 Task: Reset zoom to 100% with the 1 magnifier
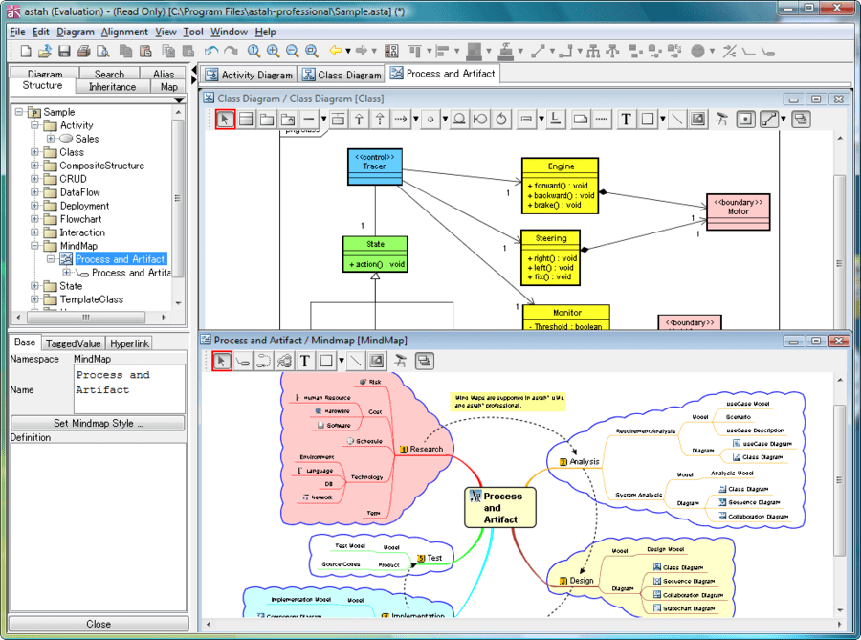tap(254, 51)
